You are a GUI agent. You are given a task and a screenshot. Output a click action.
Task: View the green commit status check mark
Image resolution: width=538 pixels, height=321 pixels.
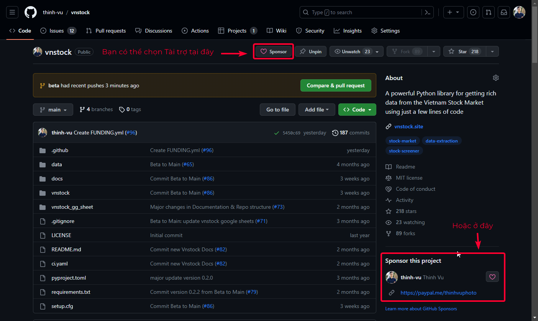coord(277,133)
